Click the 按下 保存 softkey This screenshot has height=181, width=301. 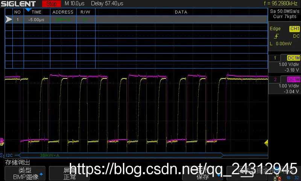point(202,173)
